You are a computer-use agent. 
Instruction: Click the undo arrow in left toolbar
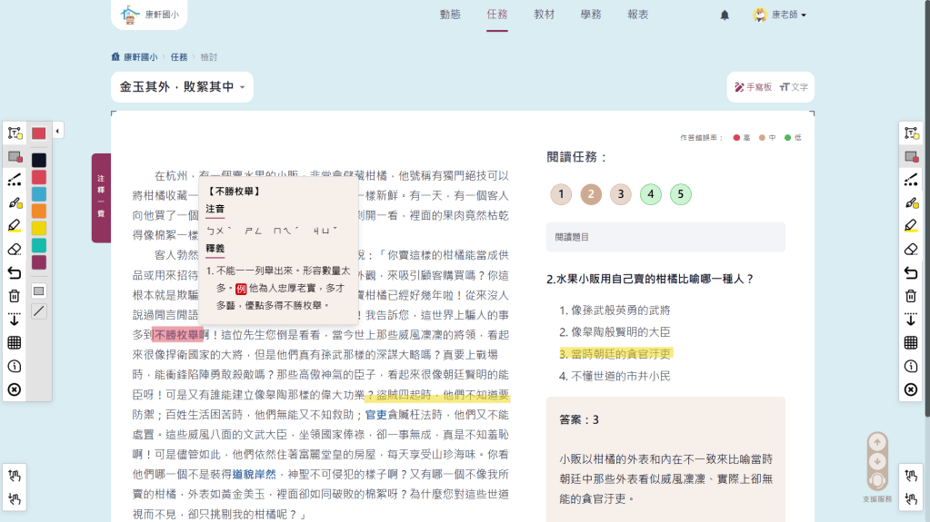[15, 272]
